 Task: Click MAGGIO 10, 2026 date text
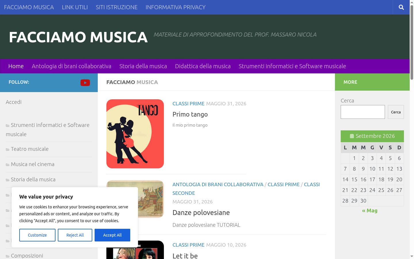point(226,245)
